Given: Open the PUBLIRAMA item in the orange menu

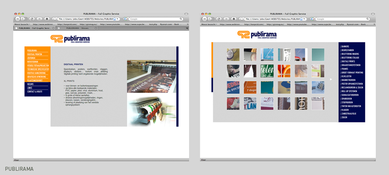Looking at the screenshot, I should [32, 51].
